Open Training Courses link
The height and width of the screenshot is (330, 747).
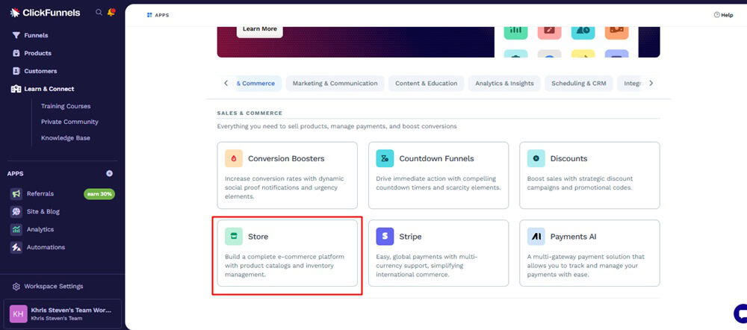coord(66,106)
